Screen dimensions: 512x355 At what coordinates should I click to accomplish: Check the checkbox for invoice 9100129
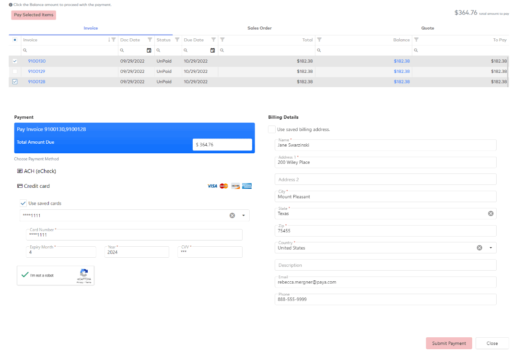pos(14,71)
